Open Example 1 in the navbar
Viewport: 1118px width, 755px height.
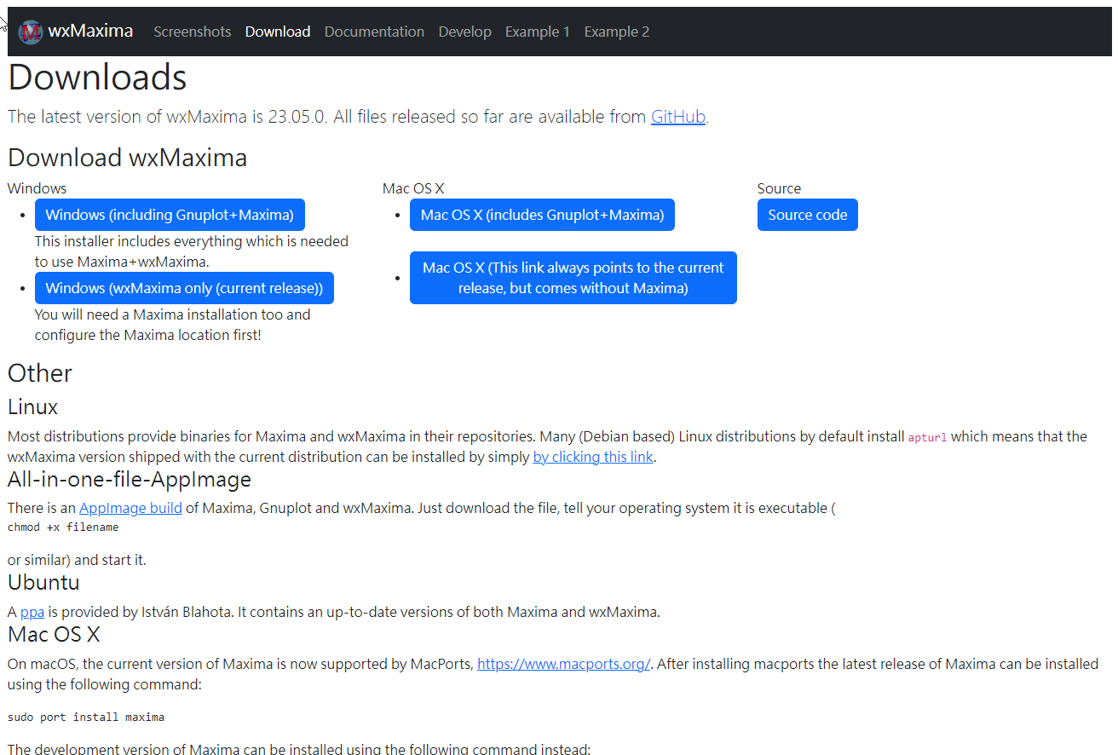tap(538, 32)
